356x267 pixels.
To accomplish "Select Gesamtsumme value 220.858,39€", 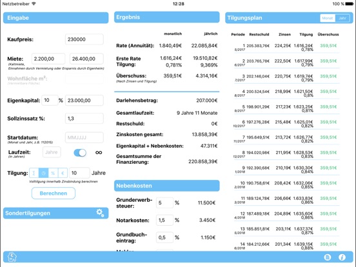I will point(203,161).
